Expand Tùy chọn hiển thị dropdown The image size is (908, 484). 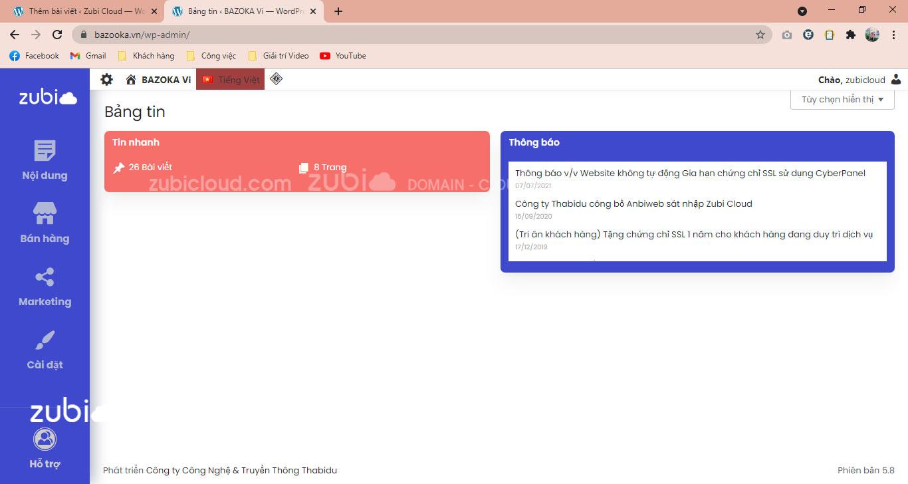(842, 100)
